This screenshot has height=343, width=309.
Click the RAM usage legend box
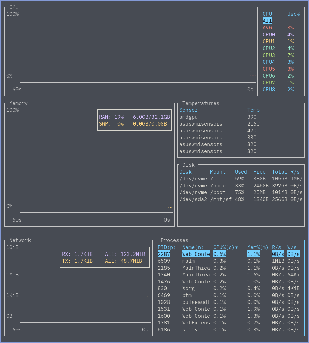(x=134, y=120)
